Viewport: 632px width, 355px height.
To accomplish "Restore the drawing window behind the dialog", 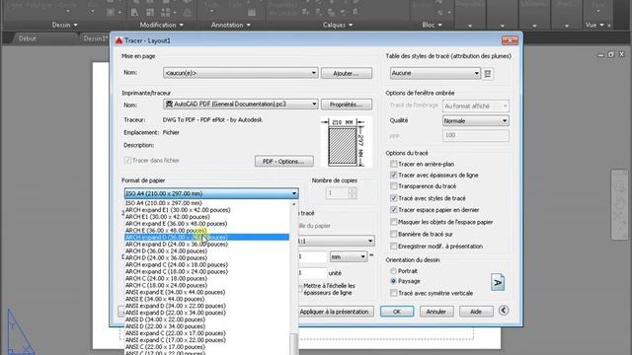I will [611, 54].
